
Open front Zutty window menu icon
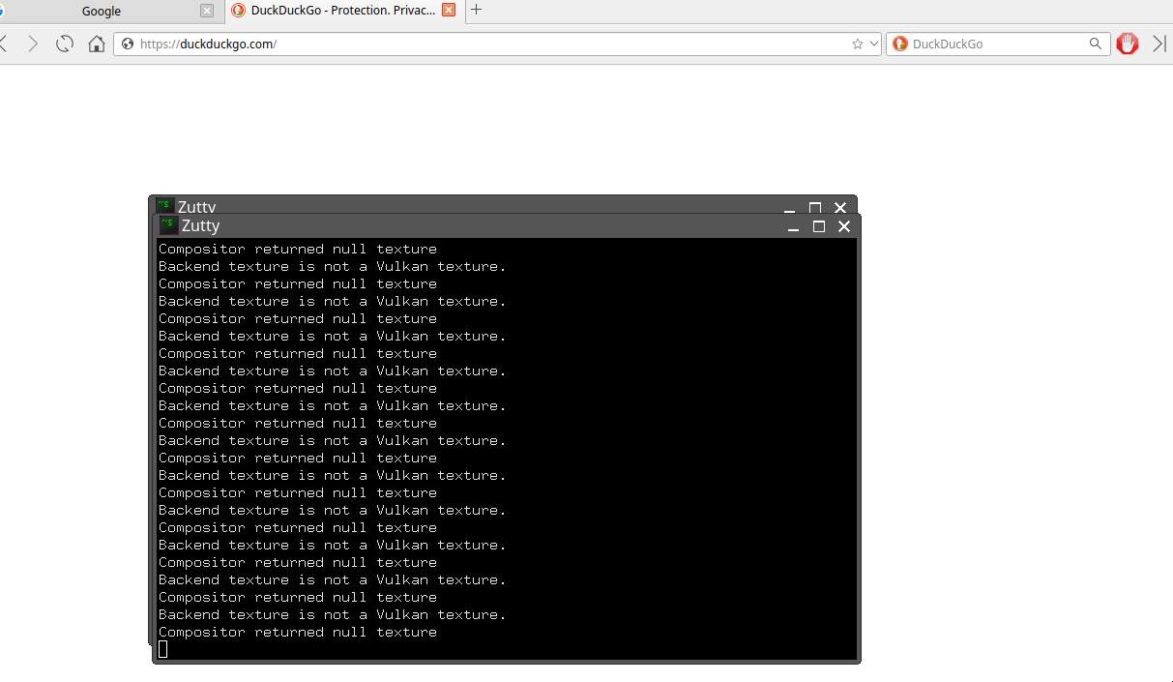point(168,225)
